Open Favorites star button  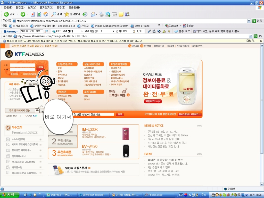click(x=72, y=14)
